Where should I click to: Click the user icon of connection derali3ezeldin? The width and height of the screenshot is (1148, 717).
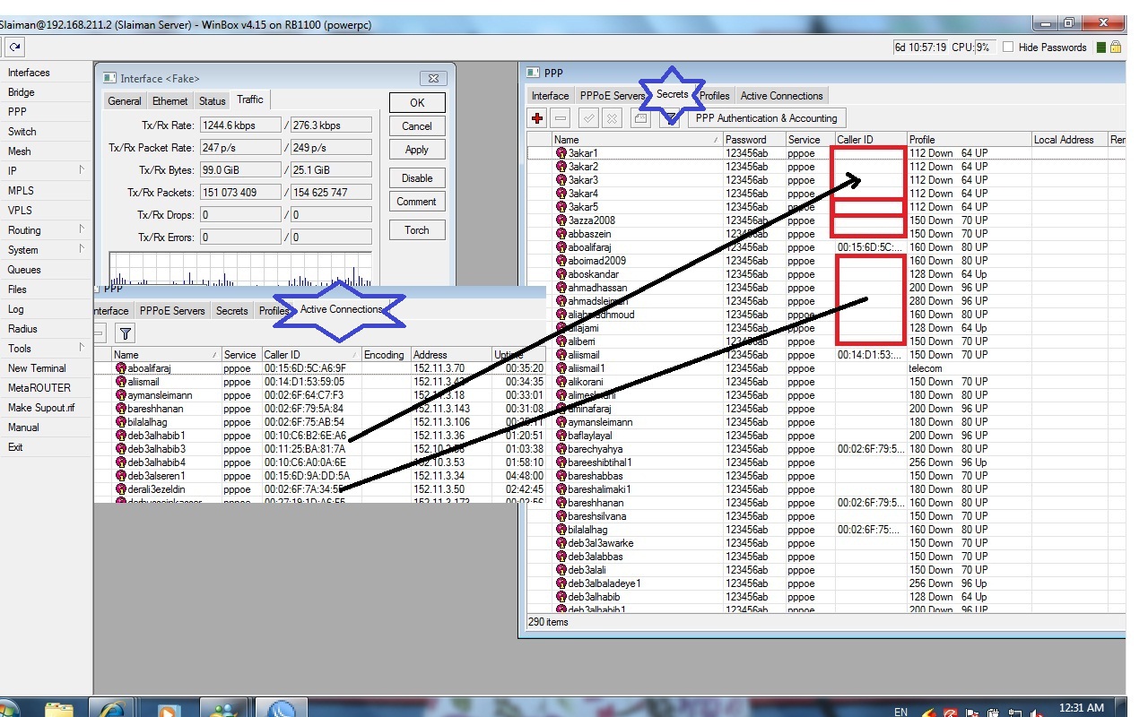121,489
